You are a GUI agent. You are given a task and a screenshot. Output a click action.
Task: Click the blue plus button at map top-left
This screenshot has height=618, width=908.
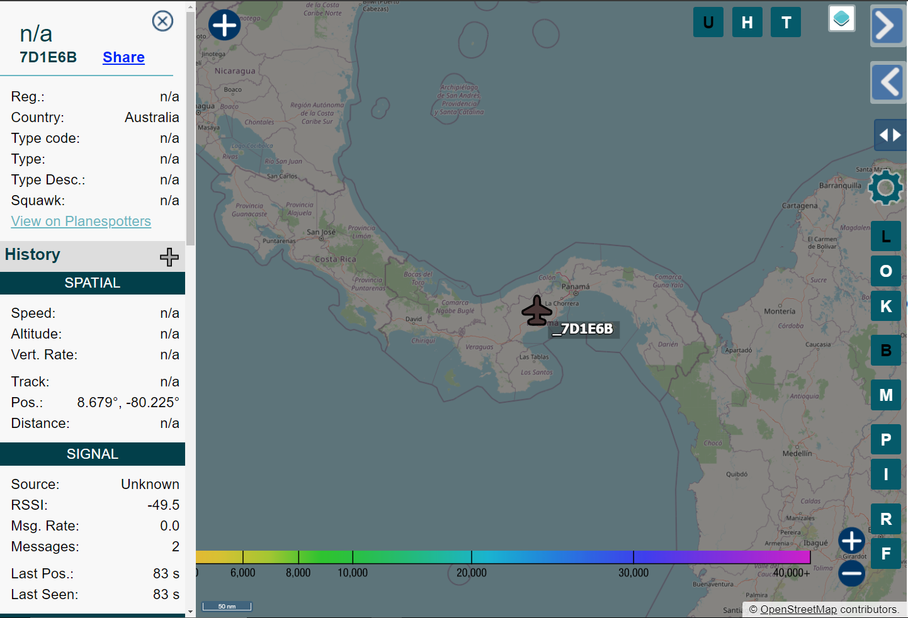click(225, 25)
